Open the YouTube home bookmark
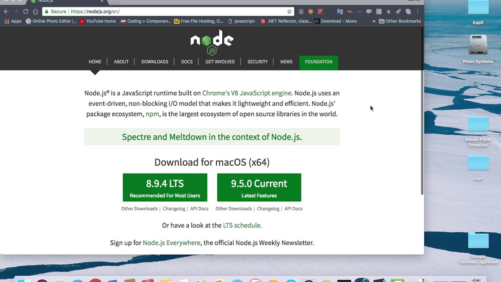Image resolution: width=501 pixels, height=282 pixels. [x=97, y=21]
